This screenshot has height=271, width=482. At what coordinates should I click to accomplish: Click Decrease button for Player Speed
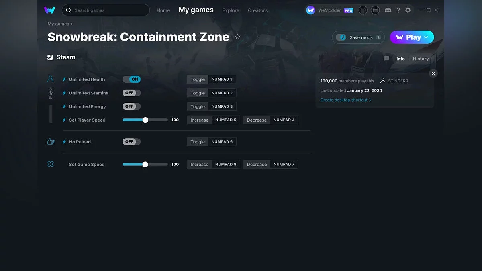[257, 120]
